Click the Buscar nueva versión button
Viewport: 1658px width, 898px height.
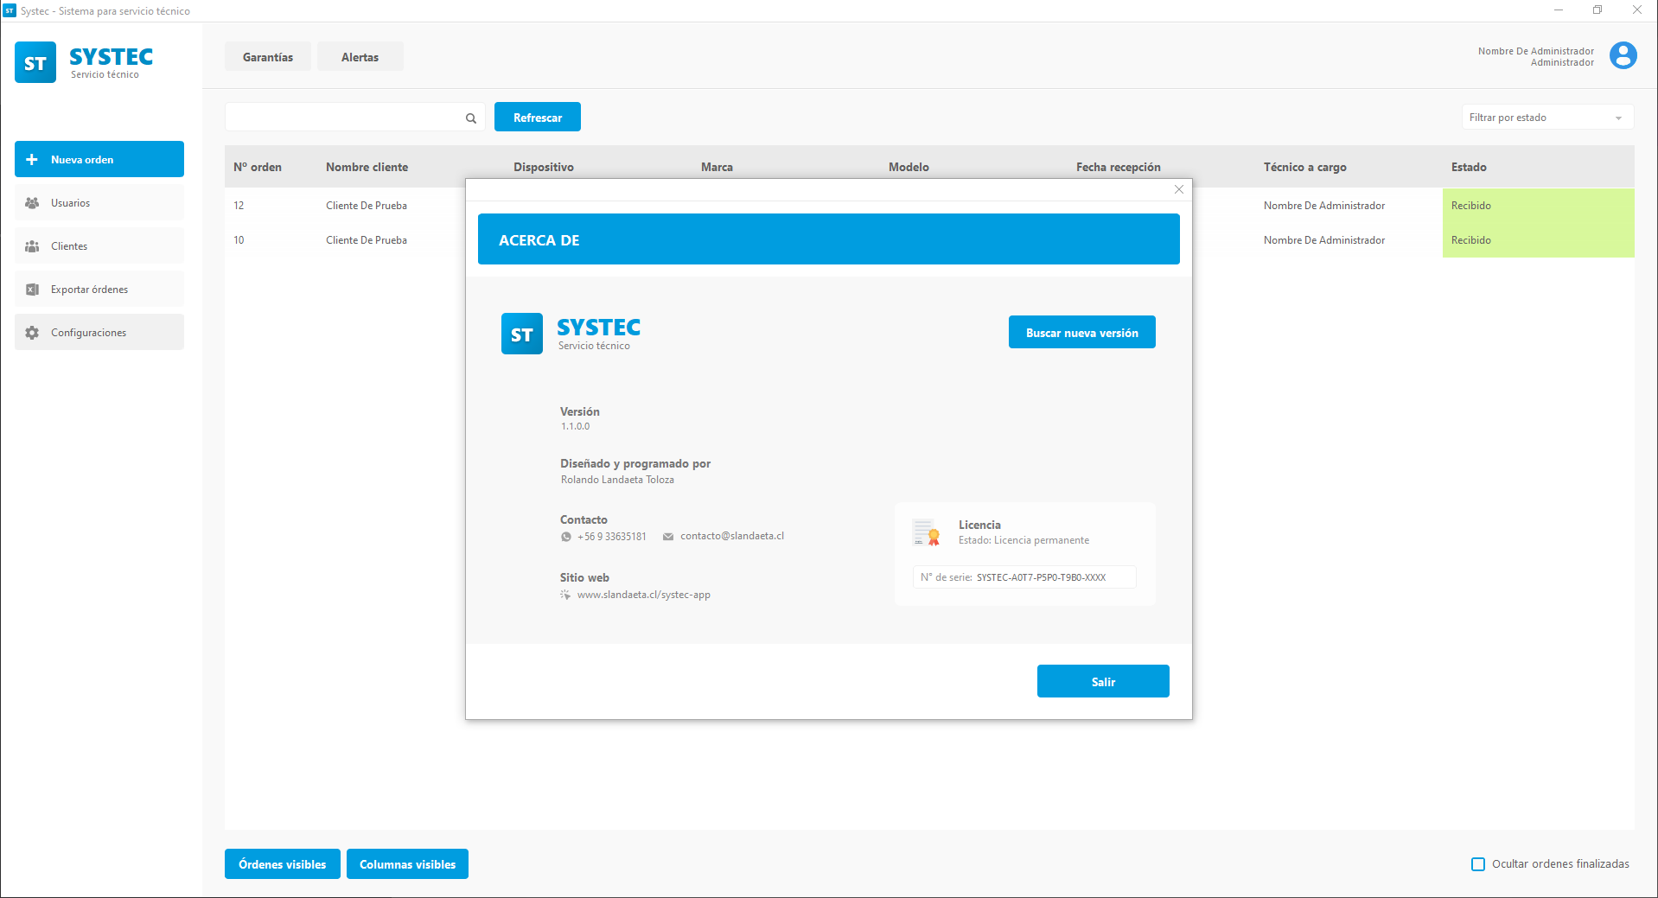pos(1082,332)
